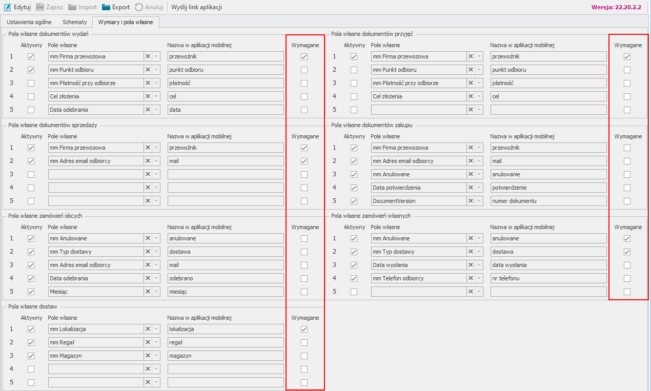Expand the Data potwierdzenia dropdown list
651x391 pixels.
[479, 188]
